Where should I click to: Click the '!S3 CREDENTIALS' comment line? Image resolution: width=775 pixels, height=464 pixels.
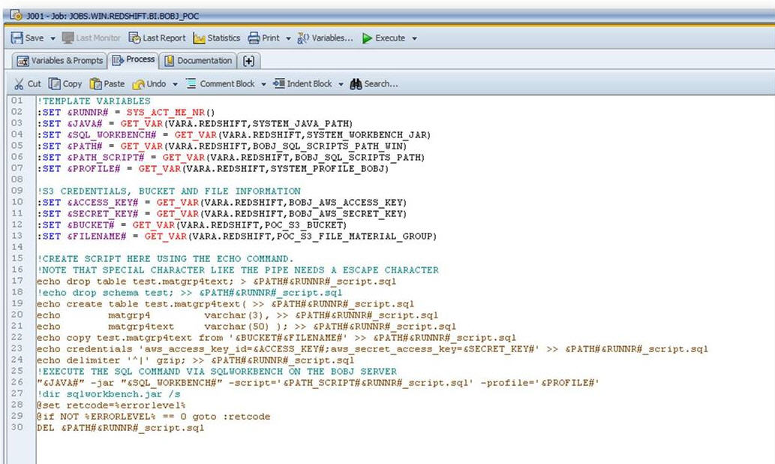click(169, 191)
